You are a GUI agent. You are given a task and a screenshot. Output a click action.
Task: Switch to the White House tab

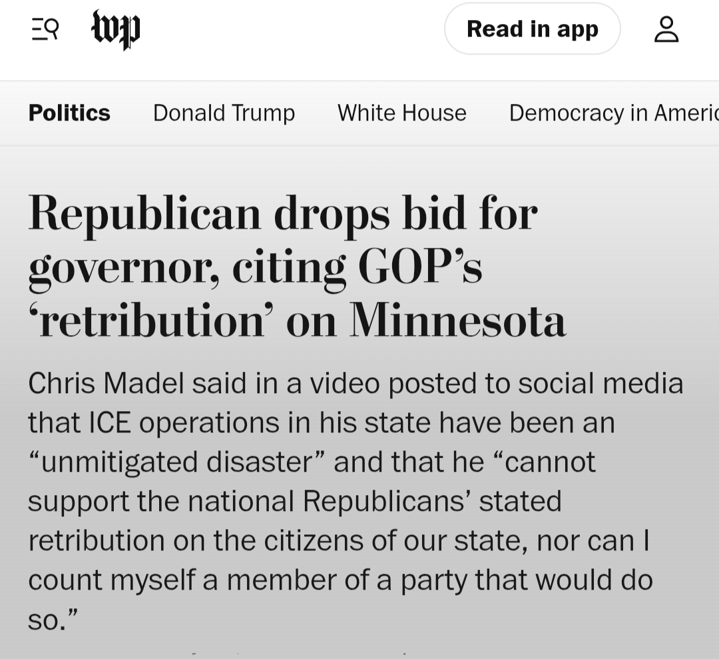coord(401,113)
